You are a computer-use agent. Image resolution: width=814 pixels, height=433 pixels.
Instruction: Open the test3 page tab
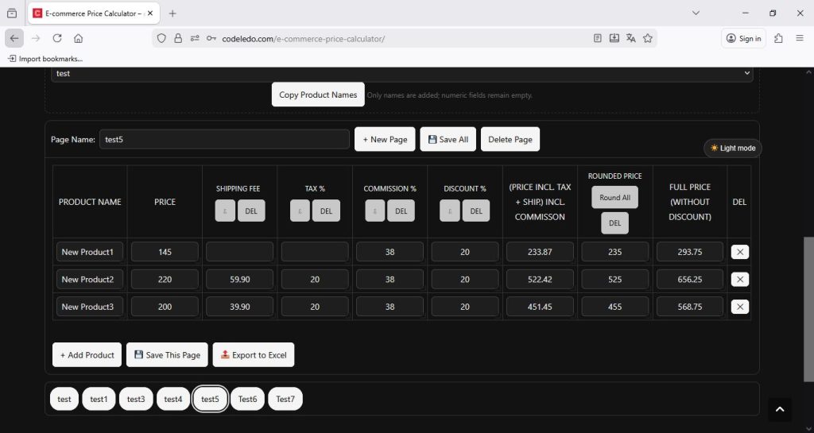[136, 399]
